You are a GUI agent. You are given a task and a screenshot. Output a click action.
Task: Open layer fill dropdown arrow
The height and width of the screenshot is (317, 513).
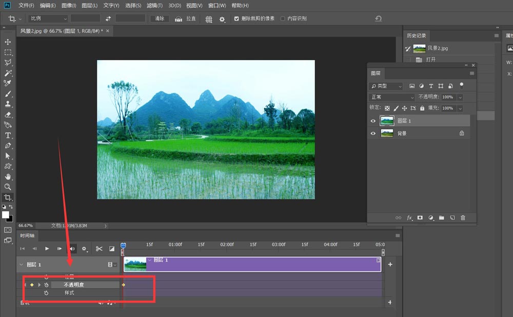[460, 108]
